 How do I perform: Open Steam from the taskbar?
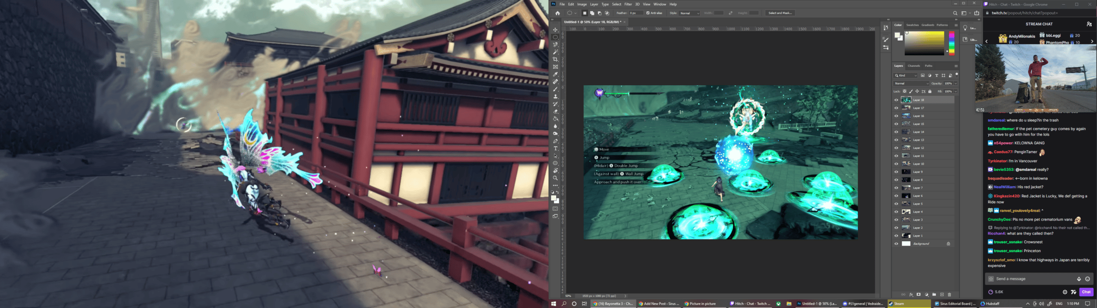tap(909, 304)
